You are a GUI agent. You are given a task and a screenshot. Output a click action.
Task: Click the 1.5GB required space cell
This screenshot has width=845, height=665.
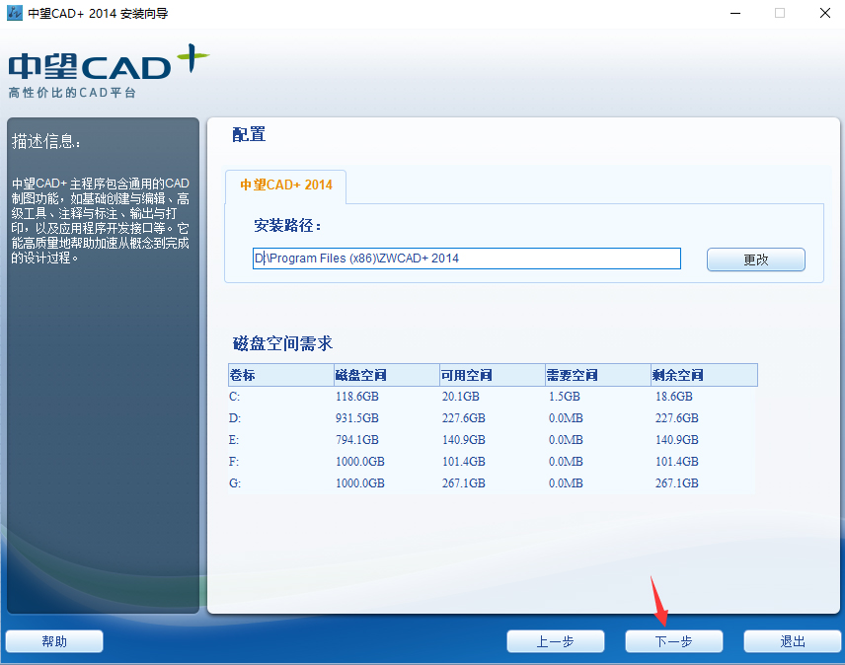(565, 397)
